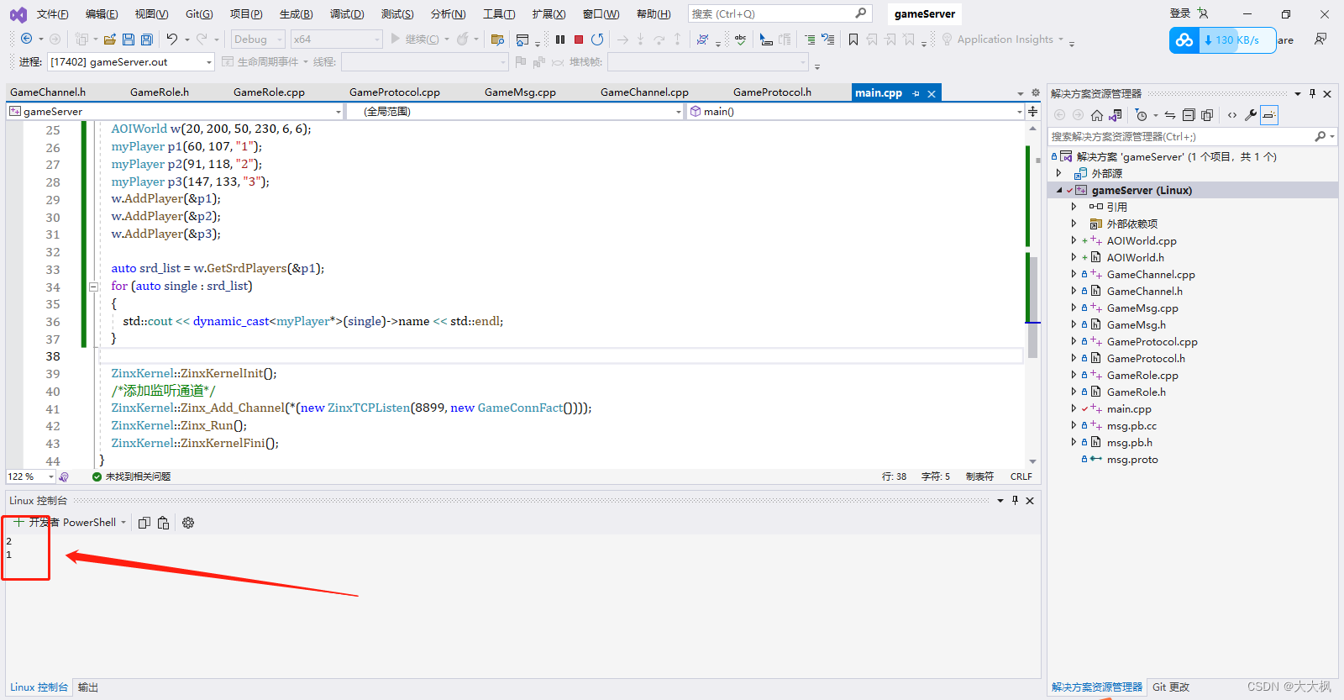Toggle pin on the main.cpp tab

tap(916, 93)
